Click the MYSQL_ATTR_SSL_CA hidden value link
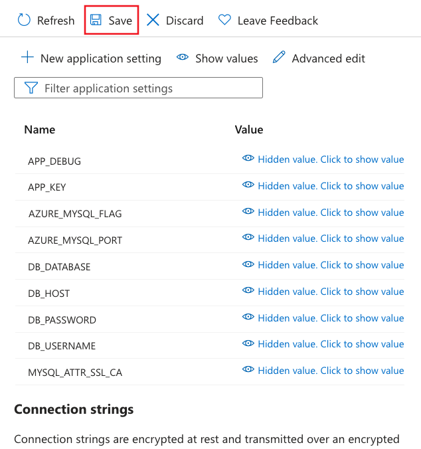 pyautogui.click(x=330, y=370)
